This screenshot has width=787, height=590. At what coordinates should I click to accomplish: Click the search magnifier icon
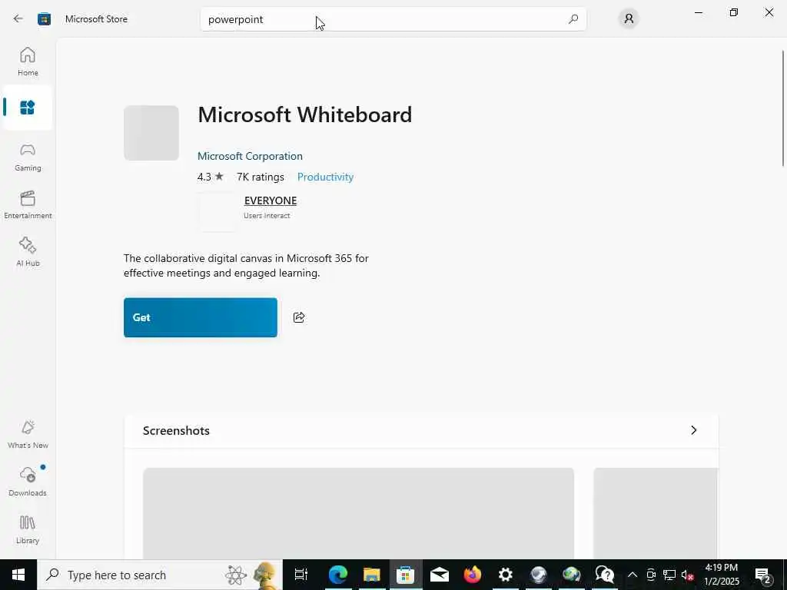573,19
